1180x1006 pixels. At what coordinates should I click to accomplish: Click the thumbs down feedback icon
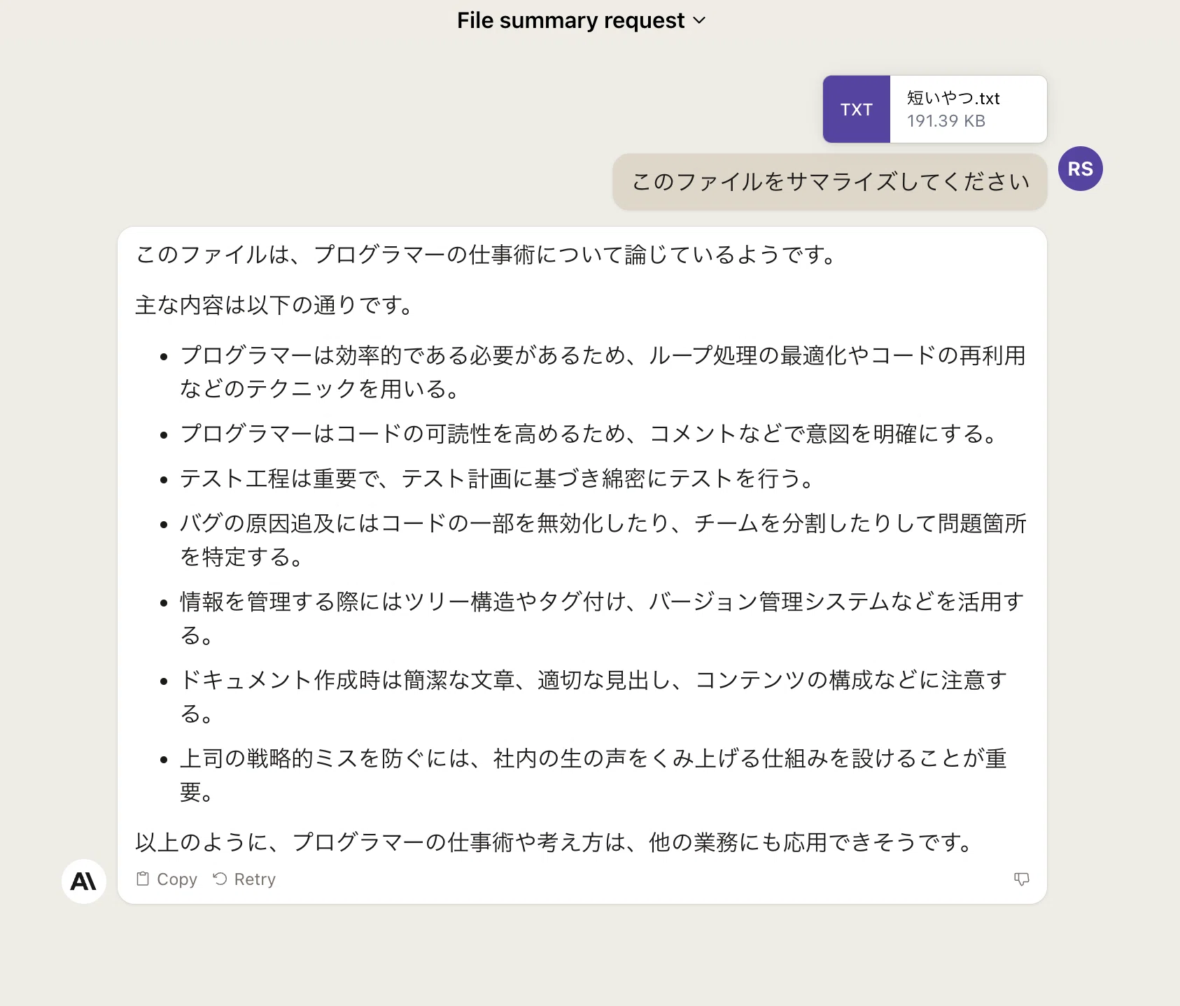pyautogui.click(x=1022, y=879)
